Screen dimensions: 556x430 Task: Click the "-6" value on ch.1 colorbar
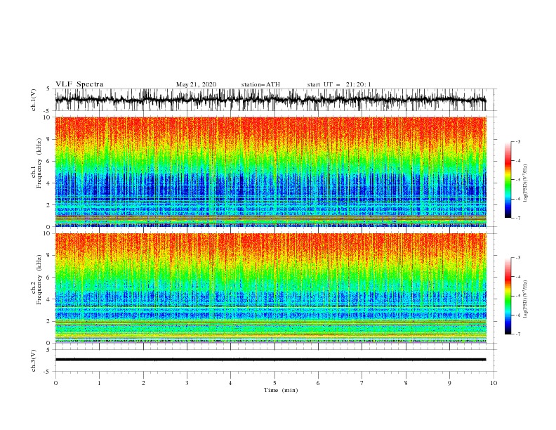pyautogui.click(x=518, y=199)
